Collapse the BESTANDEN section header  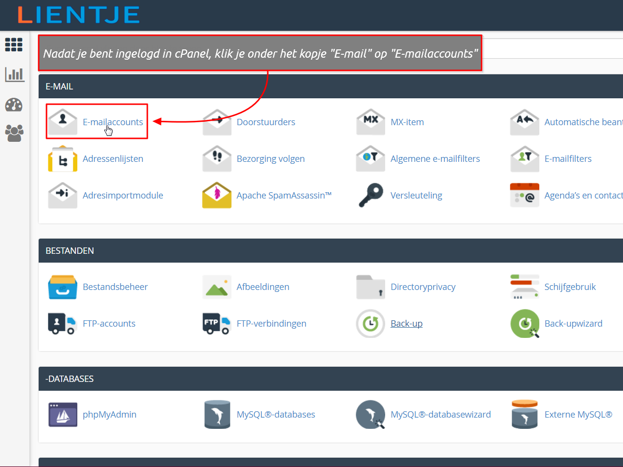tap(69, 251)
